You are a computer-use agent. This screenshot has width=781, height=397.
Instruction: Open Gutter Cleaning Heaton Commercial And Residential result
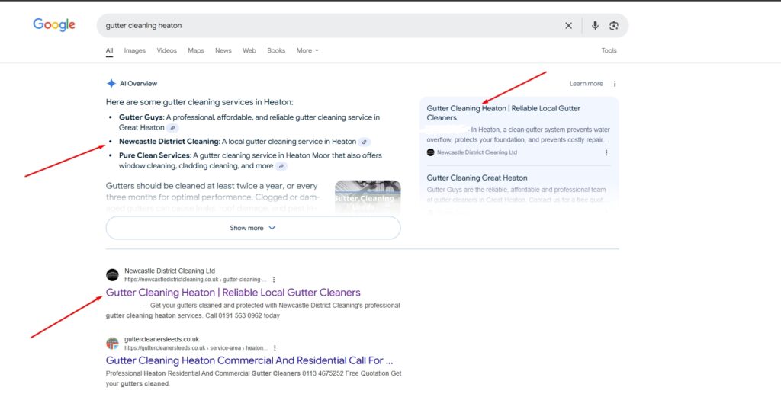tap(249, 360)
